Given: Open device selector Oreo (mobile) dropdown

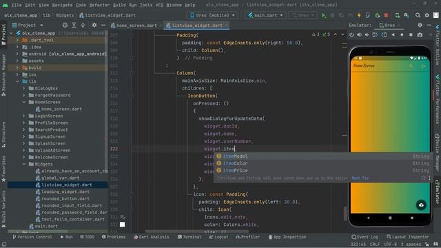Looking at the screenshot, I should [x=212, y=15].
